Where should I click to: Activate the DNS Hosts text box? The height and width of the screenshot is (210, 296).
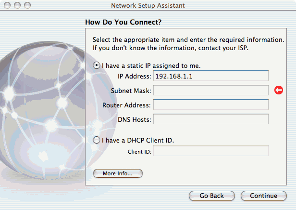coord(211,119)
